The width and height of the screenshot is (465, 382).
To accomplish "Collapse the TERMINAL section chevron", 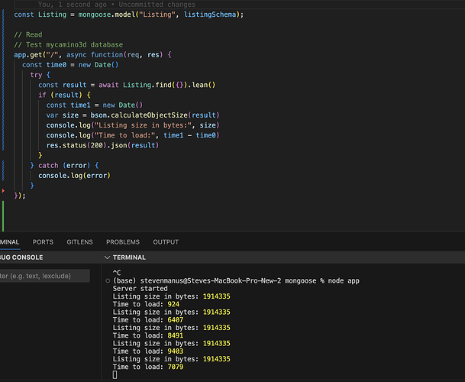I will tap(108, 257).
